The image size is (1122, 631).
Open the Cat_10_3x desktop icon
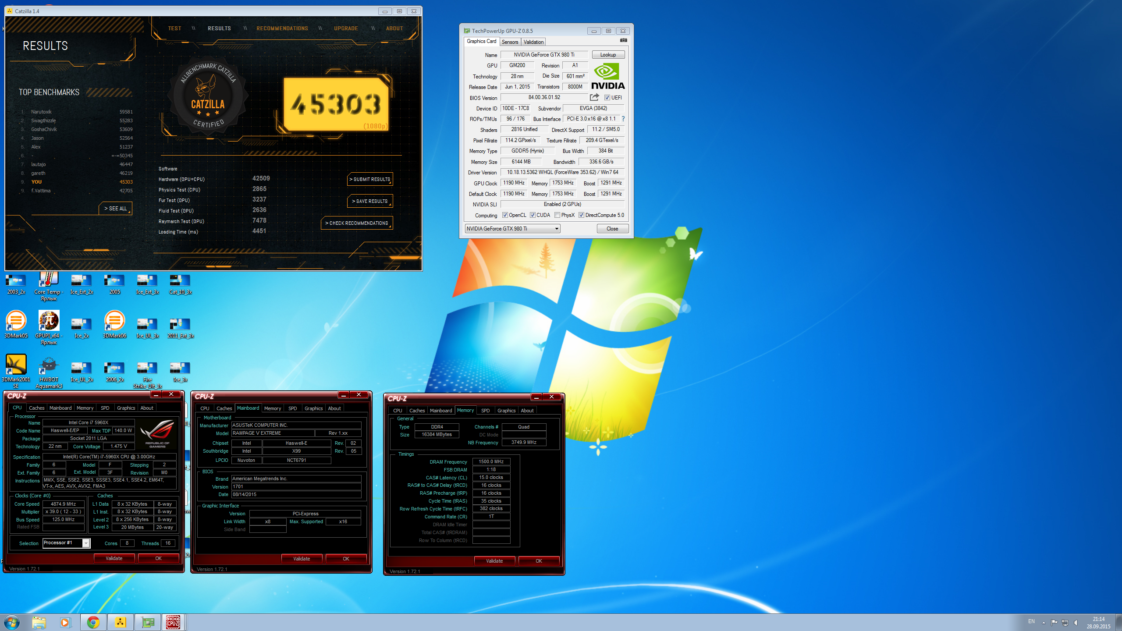pyautogui.click(x=180, y=283)
